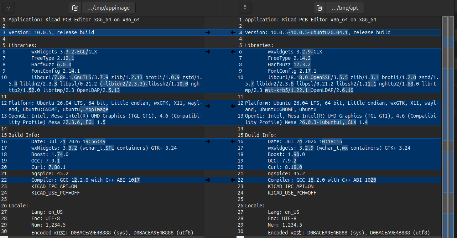
Task: Click 'Date: Jul 24 2026 10:18:15' line
Action: (x=305, y=141)
